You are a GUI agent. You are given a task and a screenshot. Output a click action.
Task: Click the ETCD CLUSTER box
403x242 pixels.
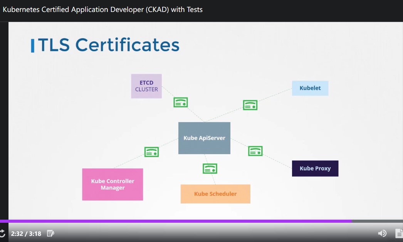click(146, 86)
